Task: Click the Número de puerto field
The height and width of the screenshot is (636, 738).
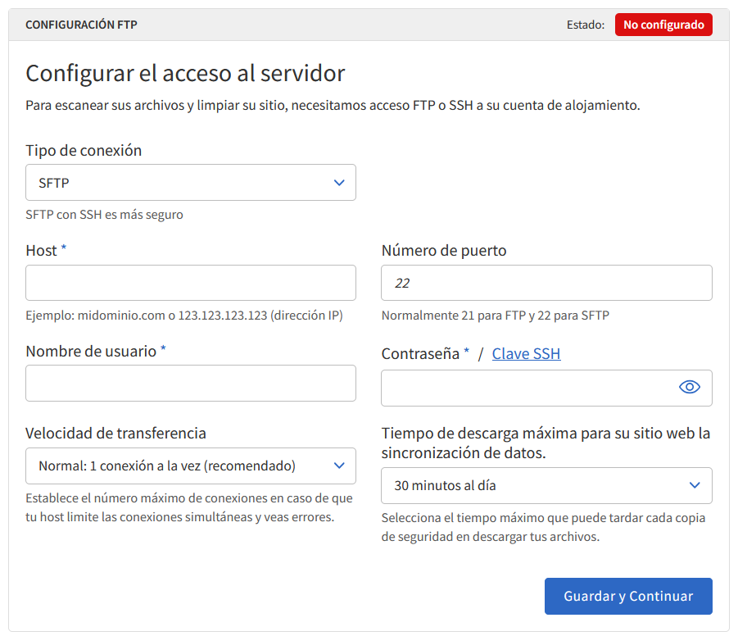Action: click(546, 283)
